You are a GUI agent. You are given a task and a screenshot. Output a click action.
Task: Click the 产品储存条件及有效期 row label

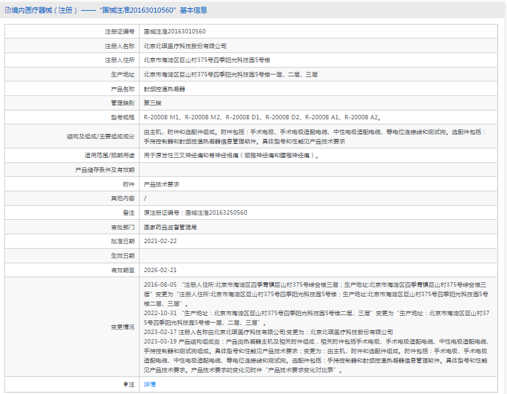[x=105, y=170]
